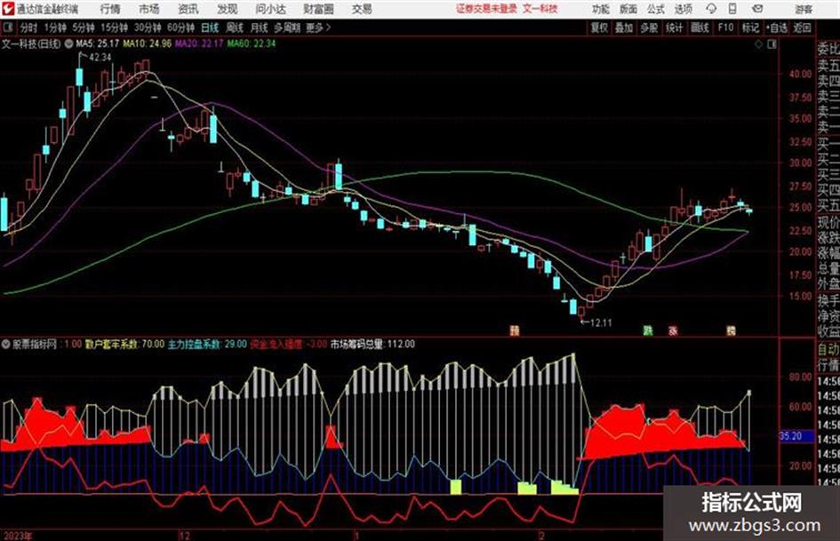Click the 叠加 overlay button

point(624,28)
